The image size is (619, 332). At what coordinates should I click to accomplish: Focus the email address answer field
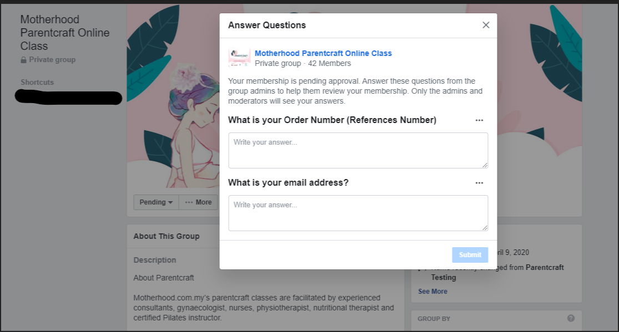click(358, 213)
